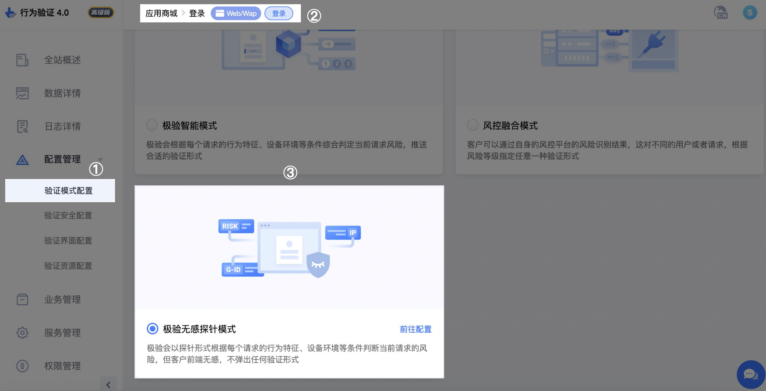Image resolution: width=766 pixels, height=391 pixels.
Task: Open the 全站概述 overview page icon
Action: point(22,60)
